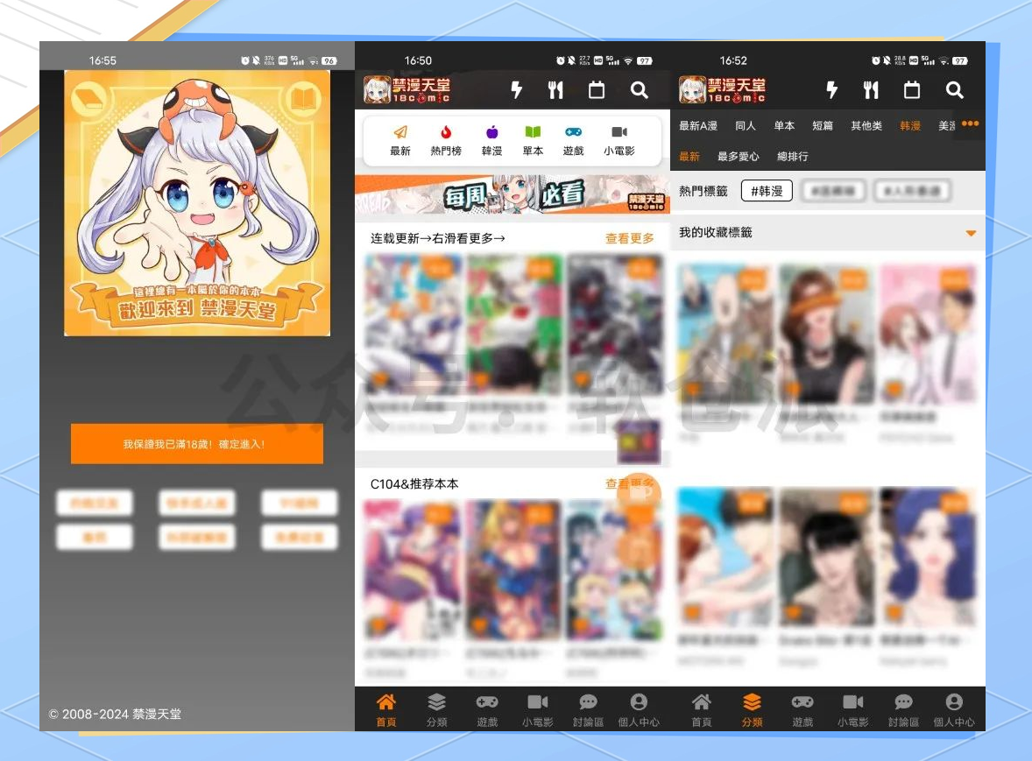
Task: Open the calendar icon in the middle home screen
Action: pos(597,90)
